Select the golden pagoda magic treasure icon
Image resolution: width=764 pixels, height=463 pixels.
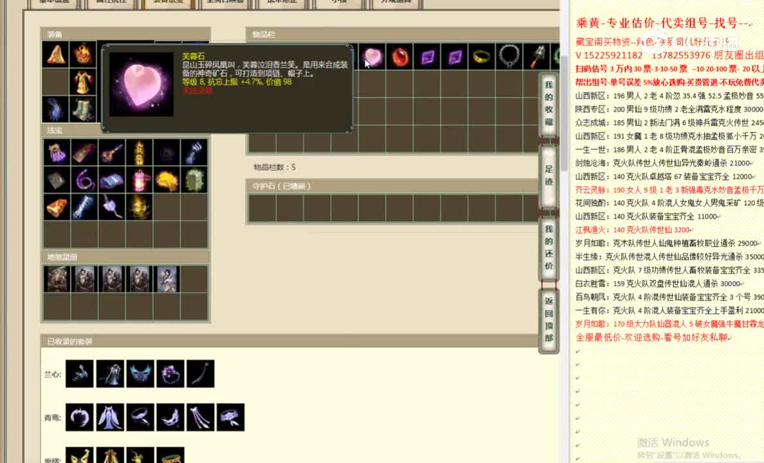(140, 152)
